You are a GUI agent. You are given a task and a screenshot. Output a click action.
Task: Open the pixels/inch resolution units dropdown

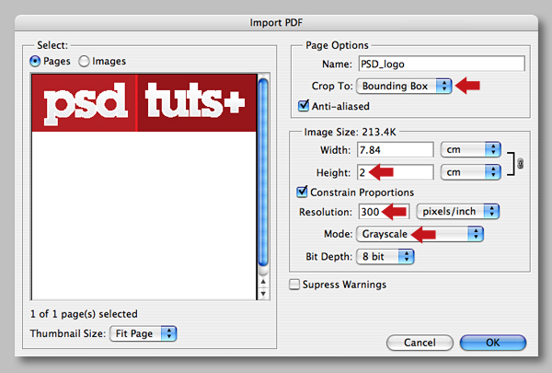pos(457,212)
